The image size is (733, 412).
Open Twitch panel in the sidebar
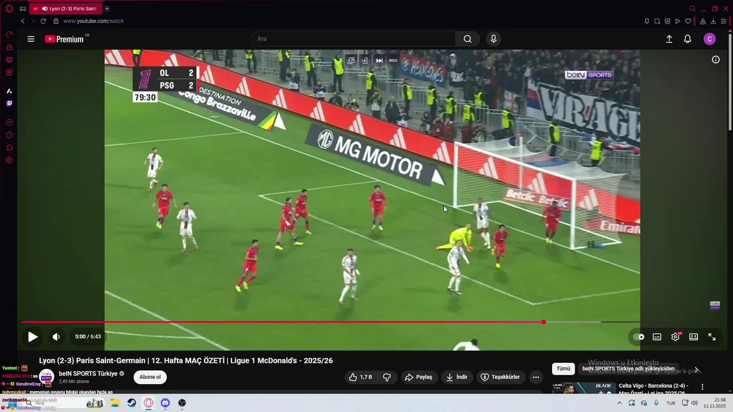(9, 104)
